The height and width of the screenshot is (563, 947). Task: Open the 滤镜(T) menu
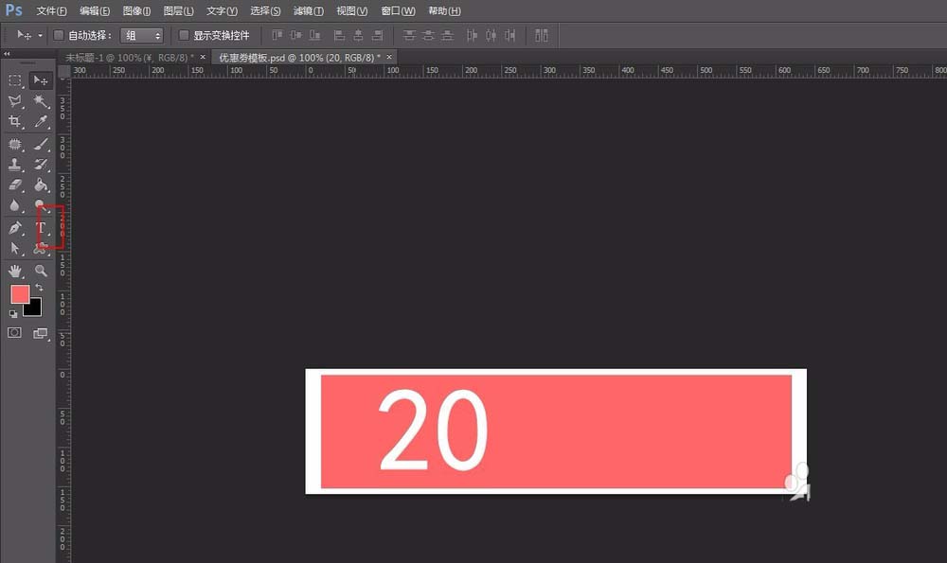point(309,10)
